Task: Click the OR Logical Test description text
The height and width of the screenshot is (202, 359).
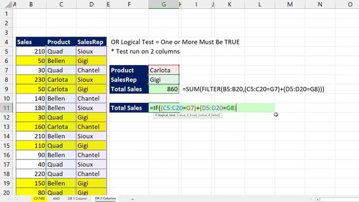Action: pyautogui.click(x=175, y=42)
